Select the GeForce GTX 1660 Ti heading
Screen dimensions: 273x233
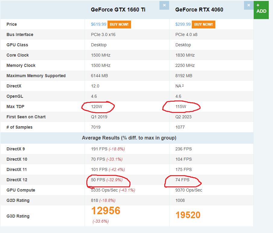(118, 10)
